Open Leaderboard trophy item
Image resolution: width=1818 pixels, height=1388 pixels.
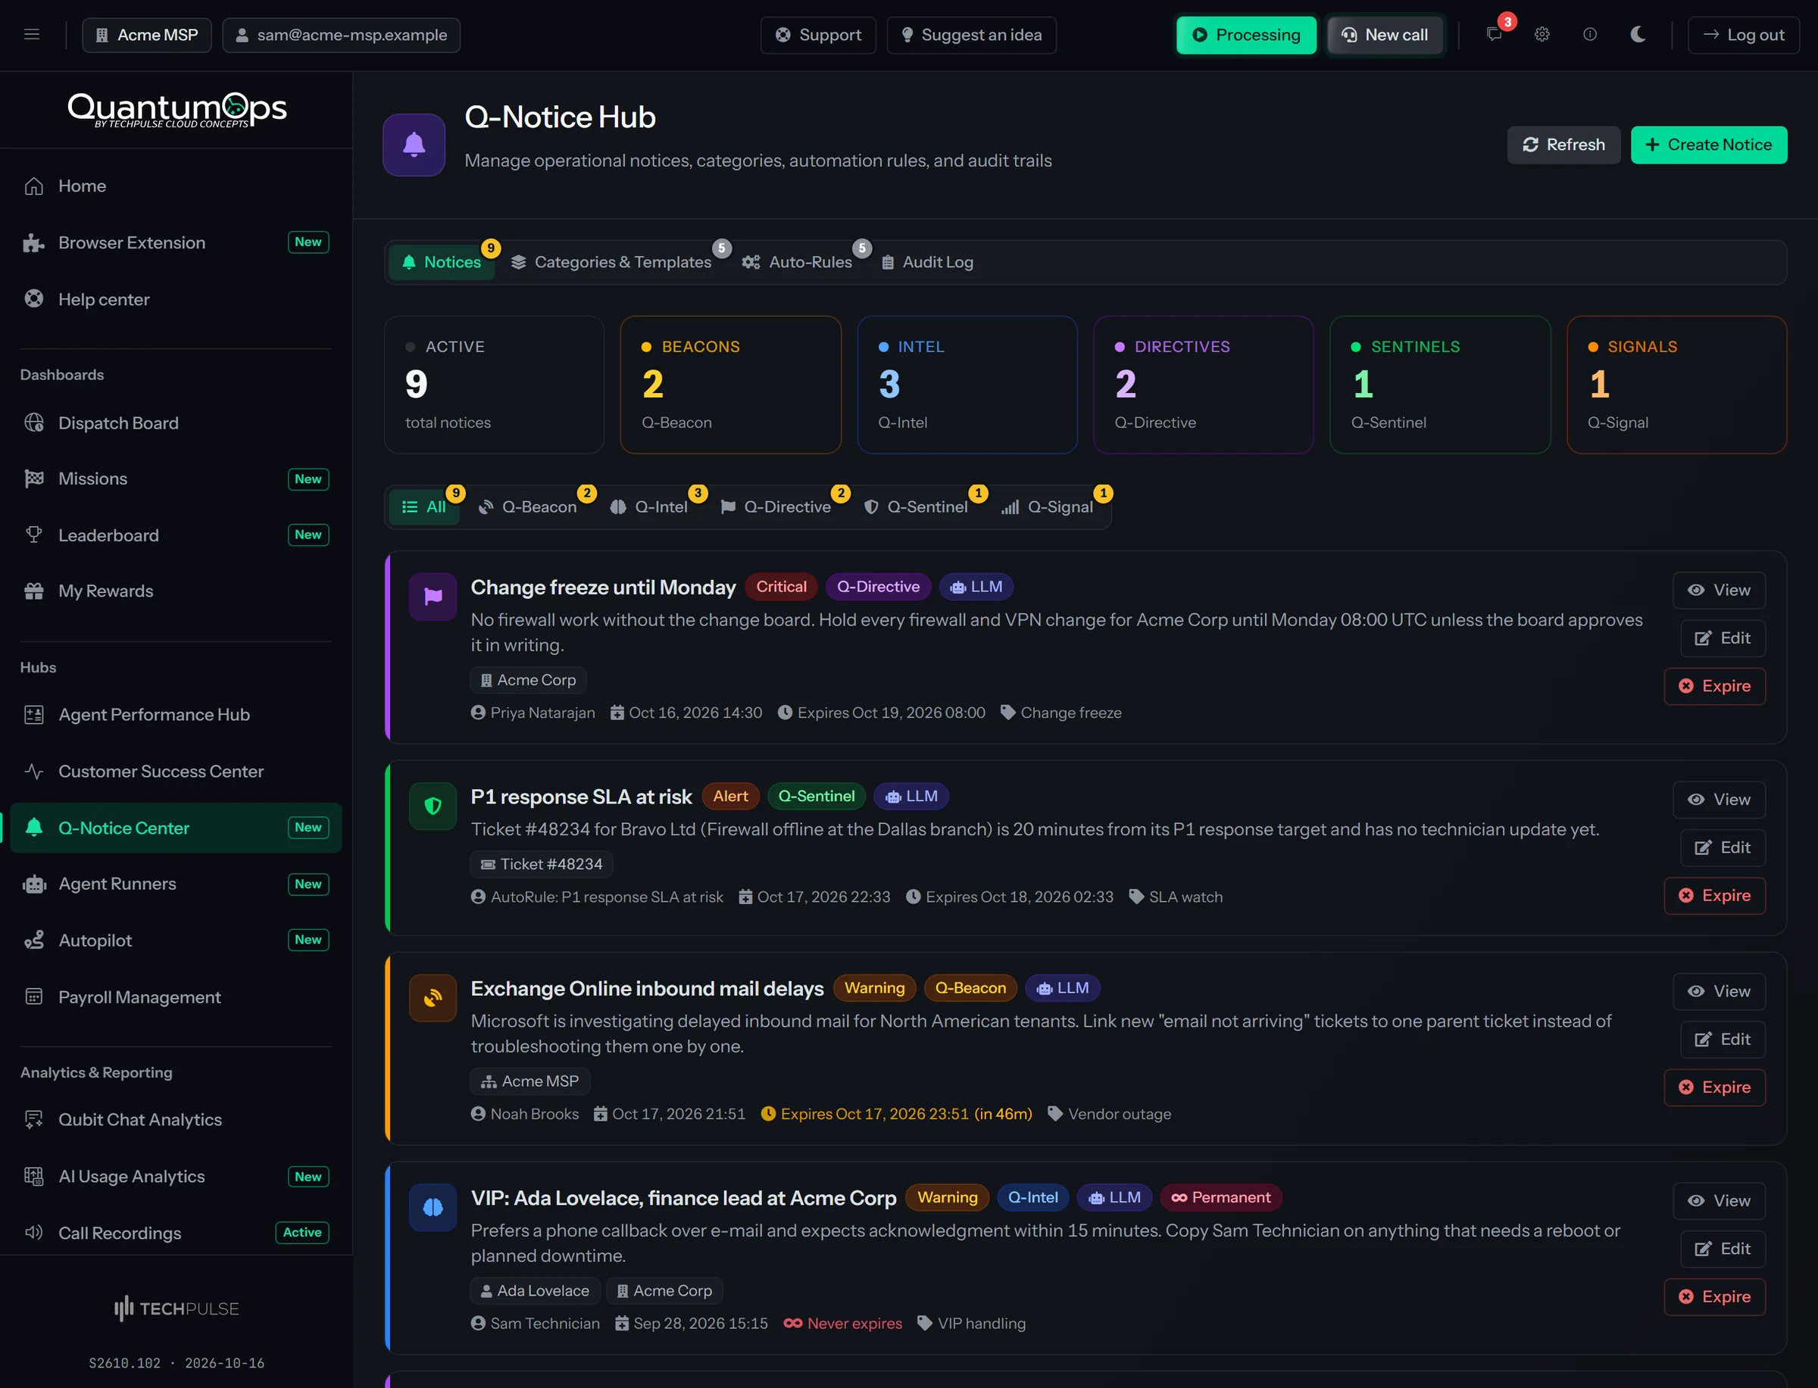[x=176, y=535]
